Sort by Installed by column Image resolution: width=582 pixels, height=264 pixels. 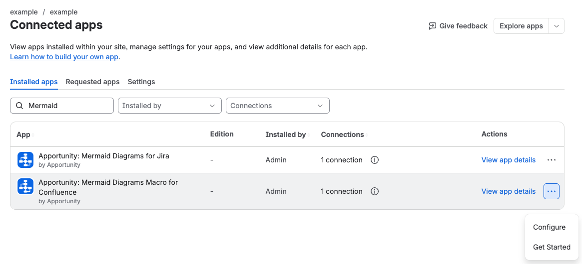pyautogui.click(x=288, y=135)
